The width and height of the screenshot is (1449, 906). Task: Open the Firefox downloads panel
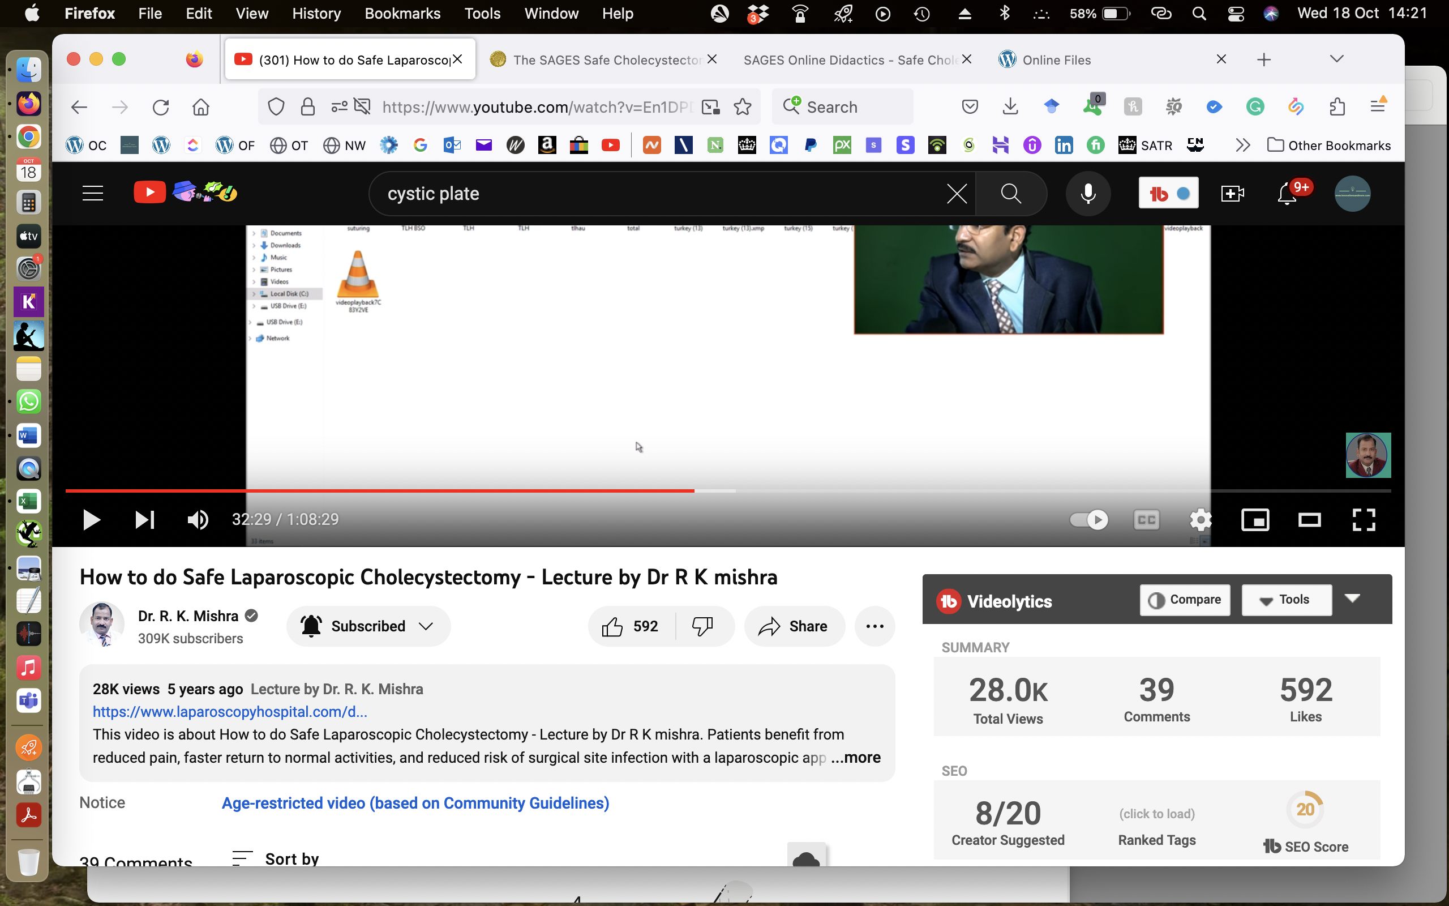pyautogui.click(x=1010, y=107)
